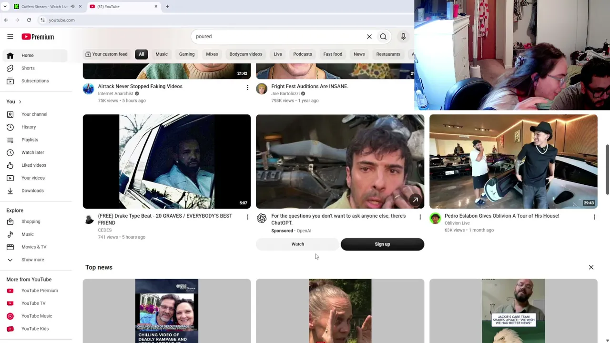Screen dimensions: 610x343
Task: Filter feed by Podcasts chip
Action: click(x=303, y=54)
